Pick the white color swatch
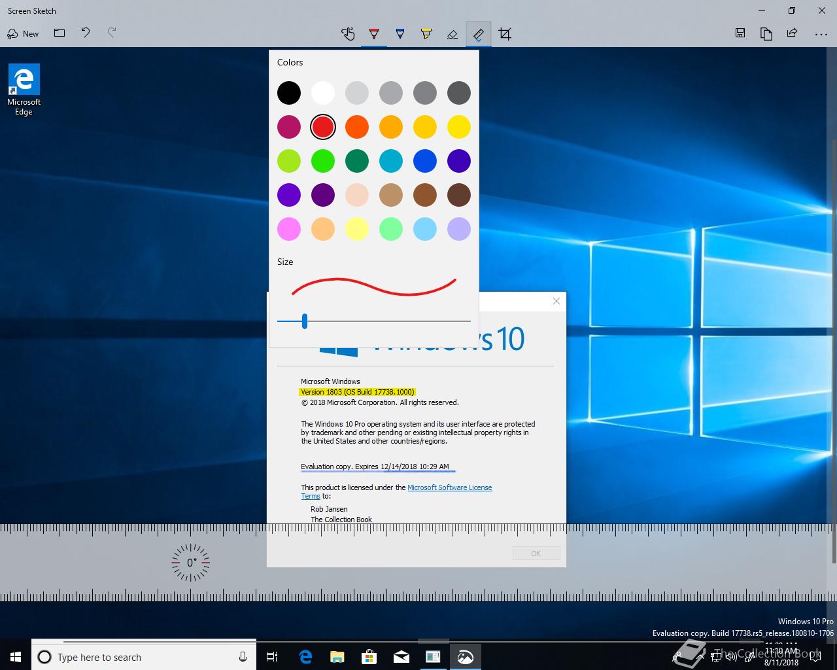 click(x=323, y=93)
